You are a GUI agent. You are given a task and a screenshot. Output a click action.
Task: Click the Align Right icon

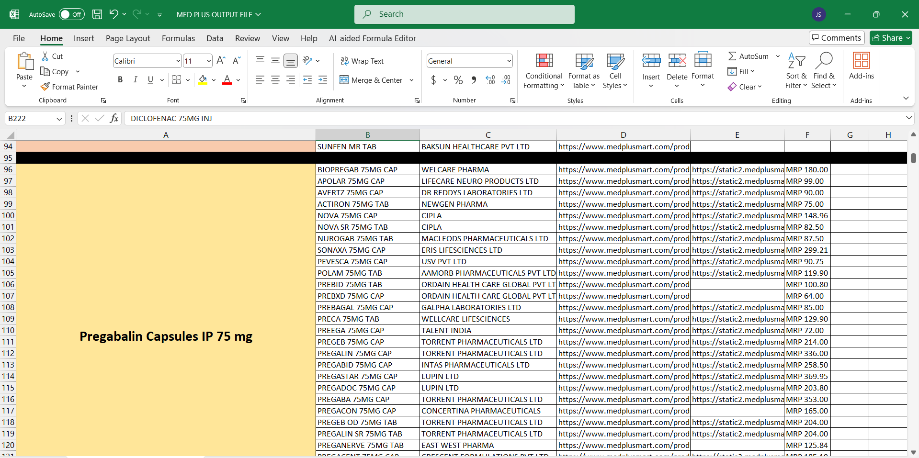pos(291,80)
